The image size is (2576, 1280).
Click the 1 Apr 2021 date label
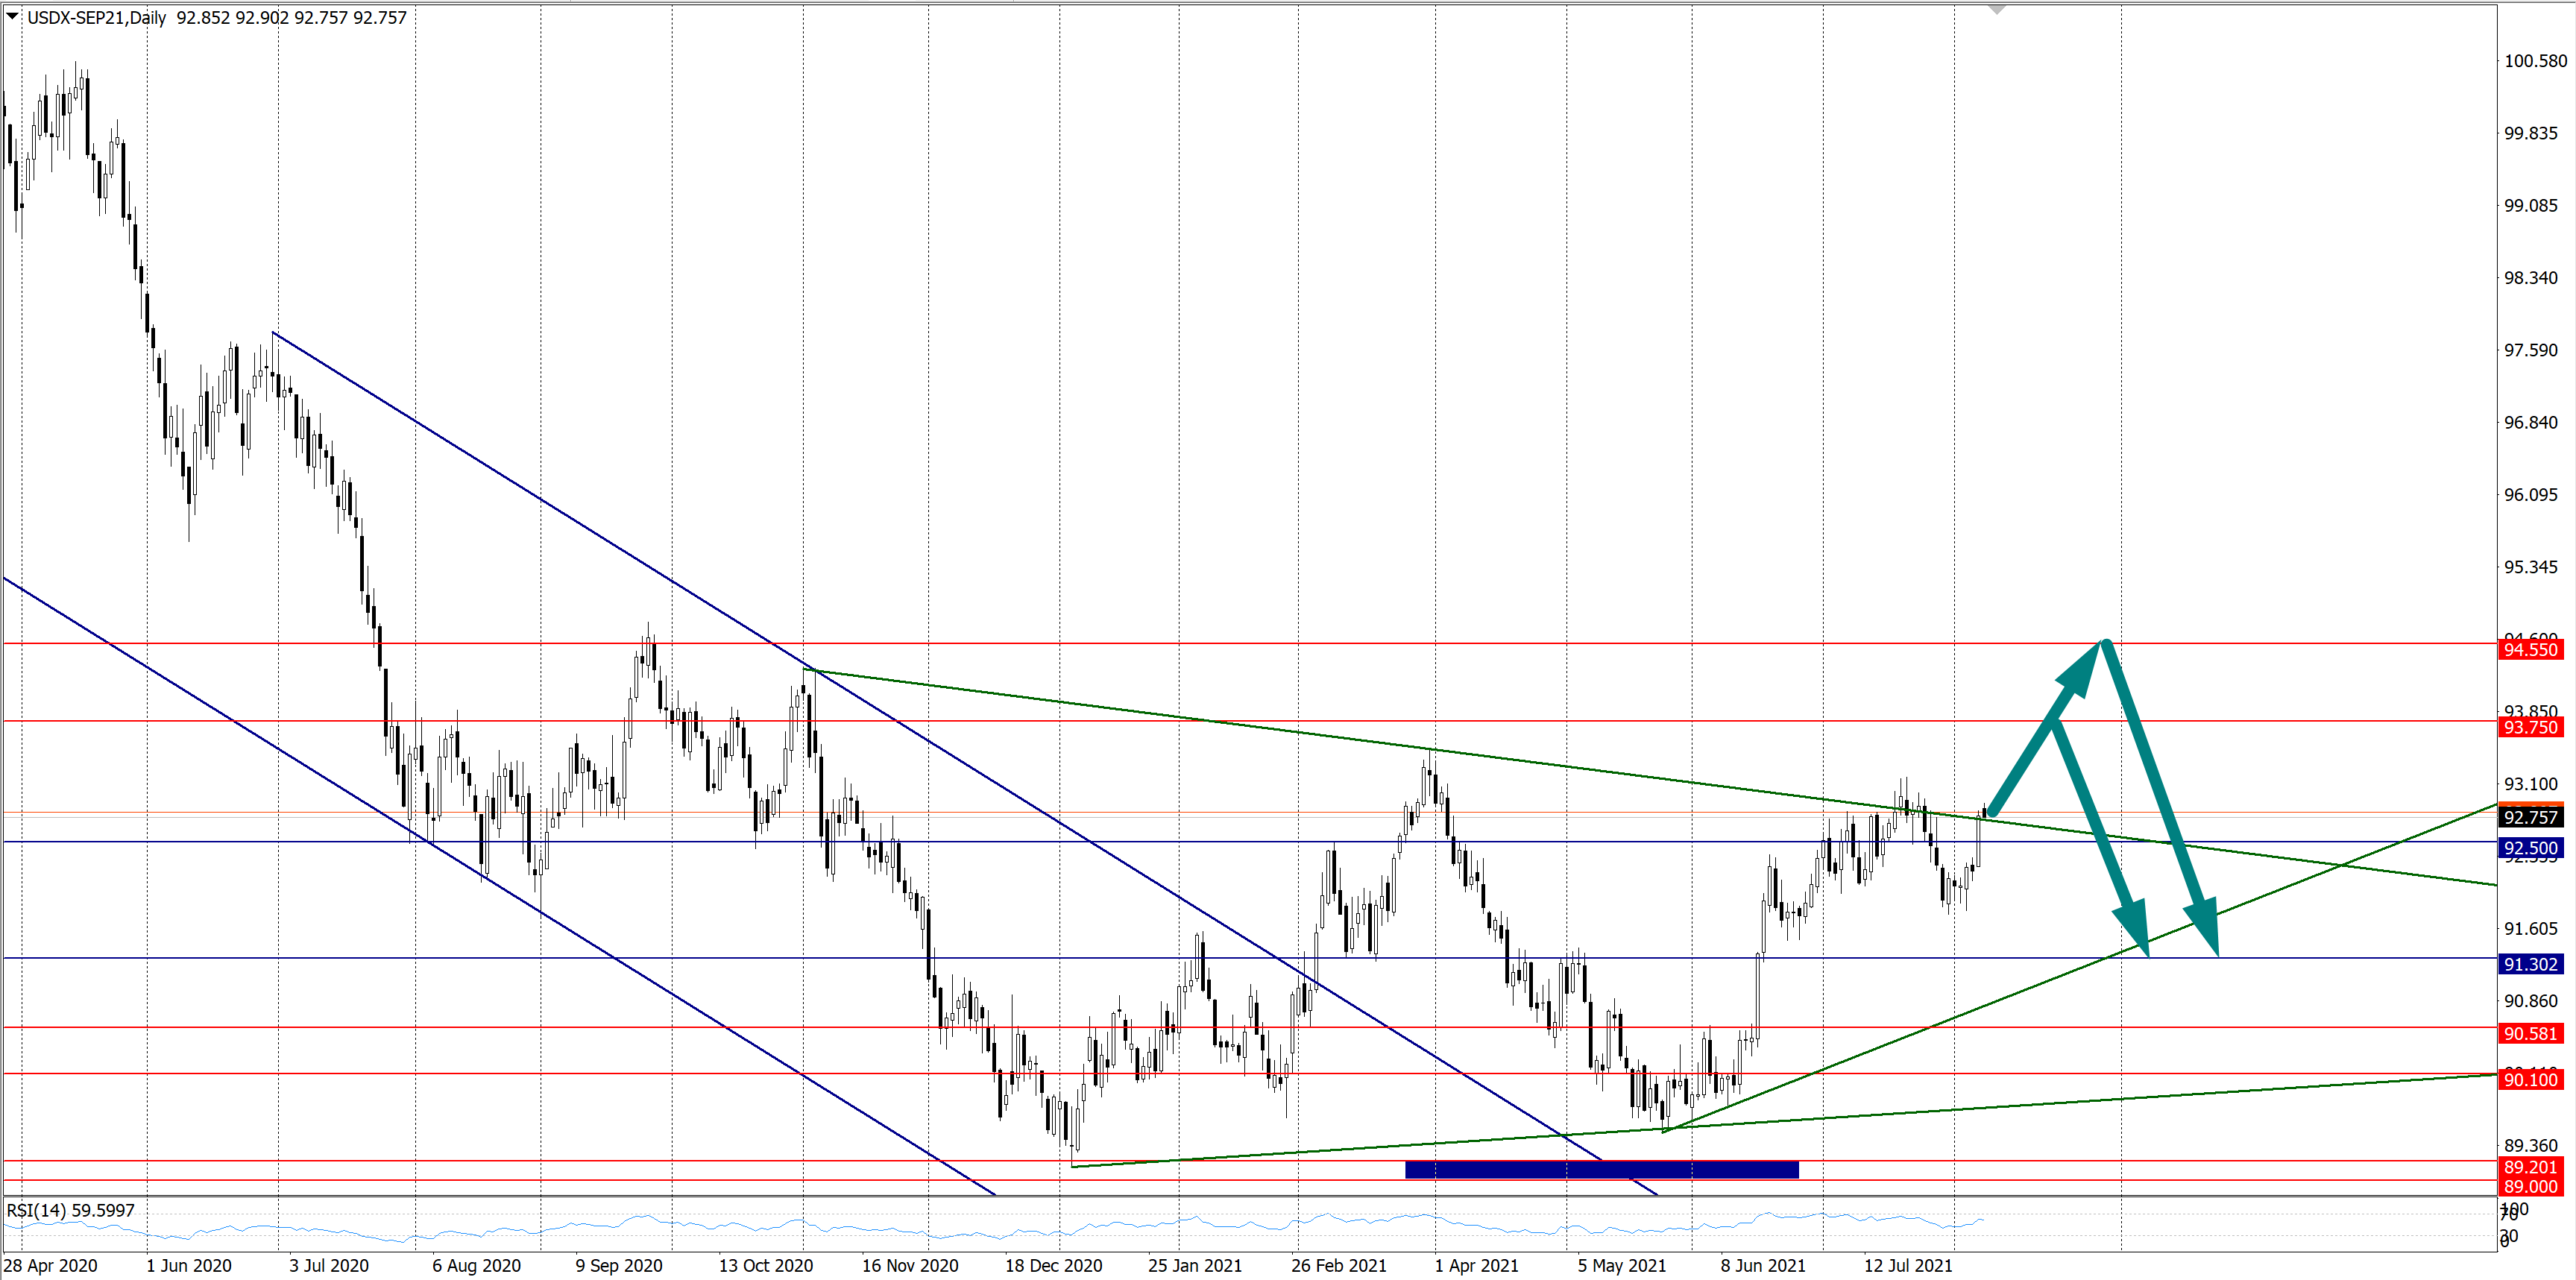click(1476, 1265)
